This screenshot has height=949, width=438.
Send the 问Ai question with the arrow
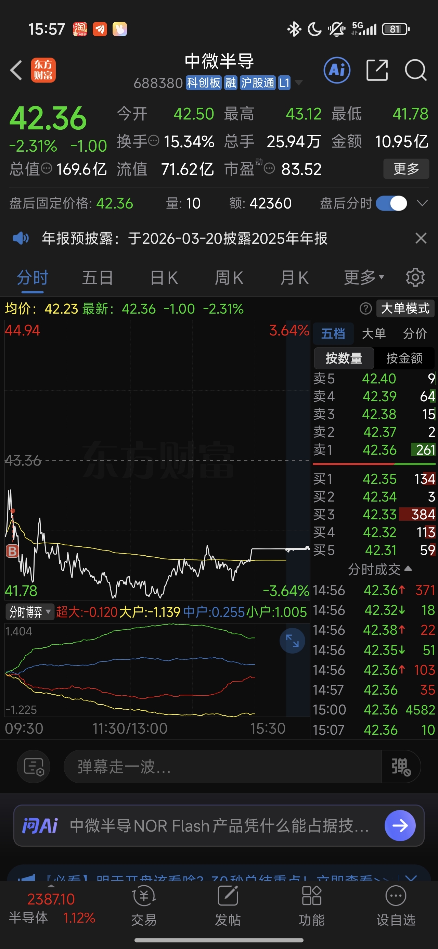pos(400,825)
